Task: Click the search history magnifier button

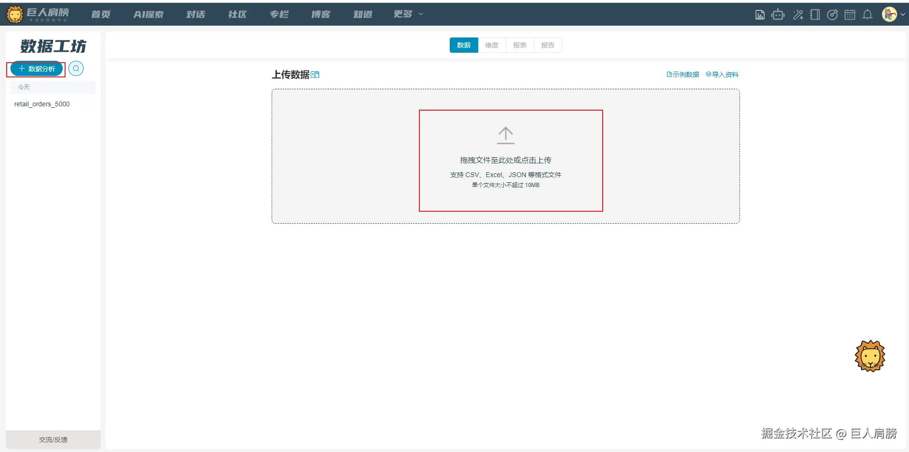Action: click(76, 68)
